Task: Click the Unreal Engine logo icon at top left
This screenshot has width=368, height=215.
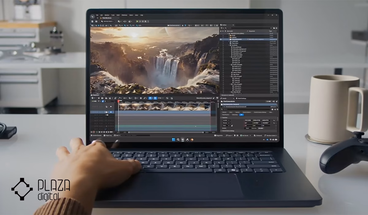Action: coord(92,16)
